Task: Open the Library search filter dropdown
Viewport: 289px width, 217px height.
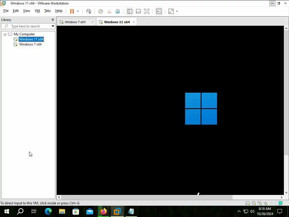Action: pyautogui.click(x=53, y=26)
